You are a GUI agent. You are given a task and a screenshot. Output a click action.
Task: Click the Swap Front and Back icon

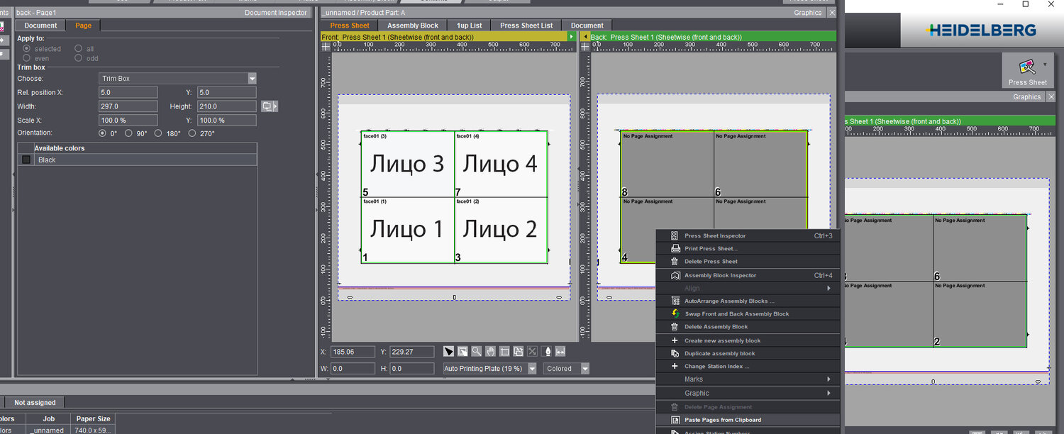point(675,313)
